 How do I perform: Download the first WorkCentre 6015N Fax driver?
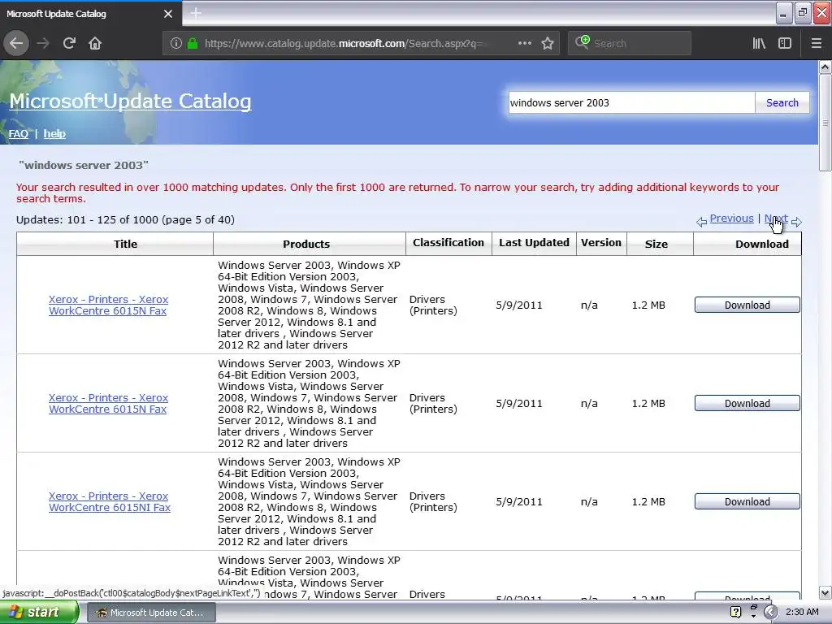click(747, 305)
